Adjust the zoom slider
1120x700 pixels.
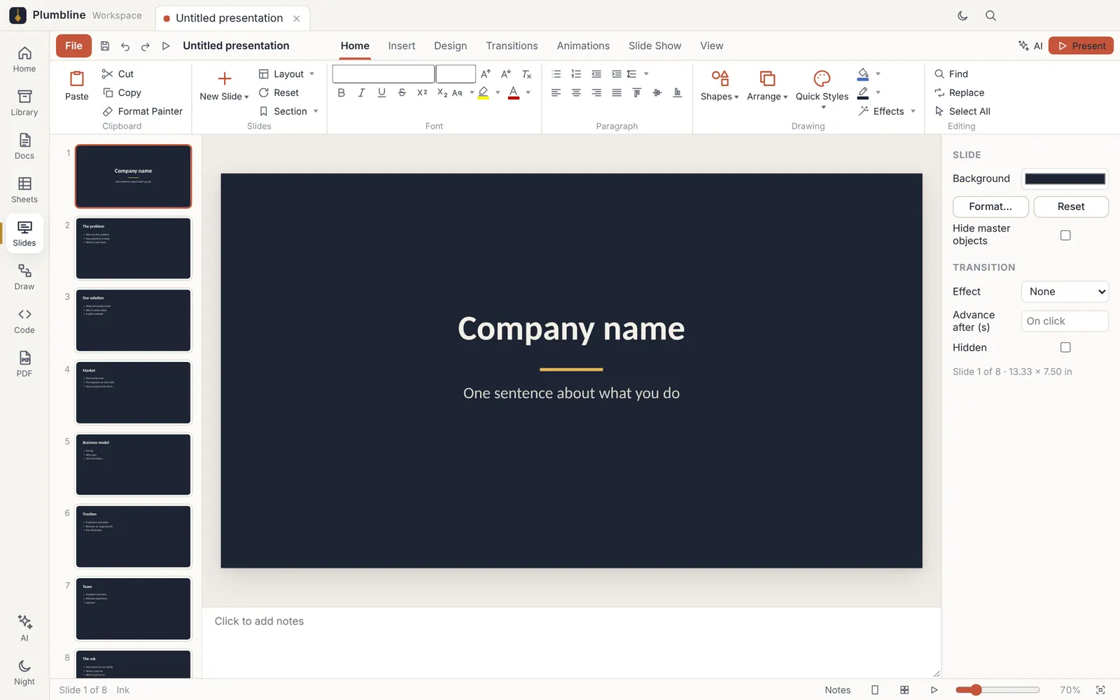(997, 689)
